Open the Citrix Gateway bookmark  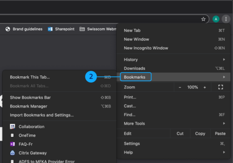[x=32, y=153]
